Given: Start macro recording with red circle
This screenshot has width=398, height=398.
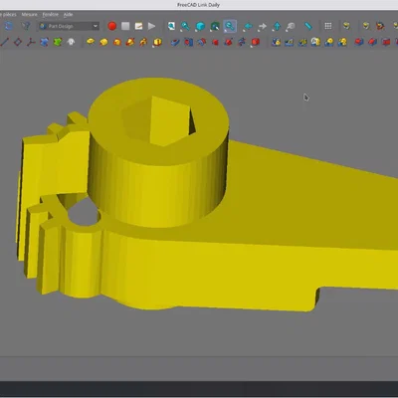Looking at the screenshot, I should (x=112, y=26).
